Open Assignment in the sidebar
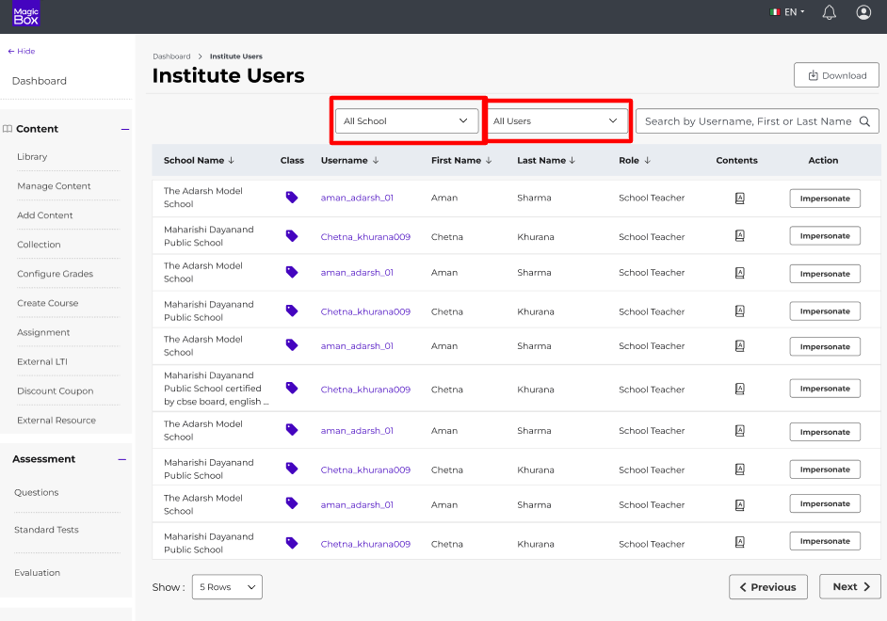887x621 pixels. [43, 332]
